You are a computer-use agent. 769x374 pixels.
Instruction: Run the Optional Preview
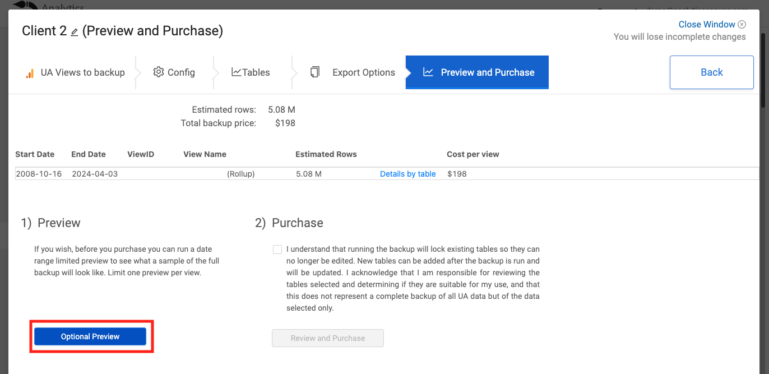point(90,336)
